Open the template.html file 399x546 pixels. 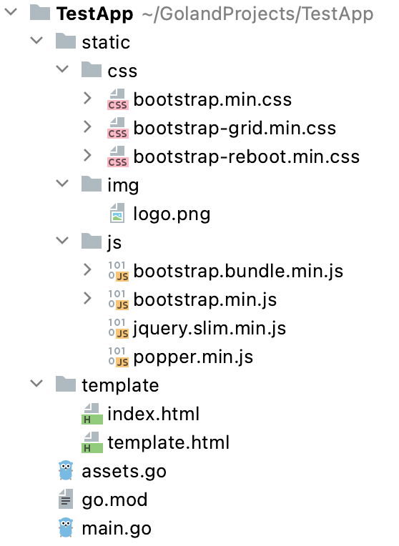point(168,443)
